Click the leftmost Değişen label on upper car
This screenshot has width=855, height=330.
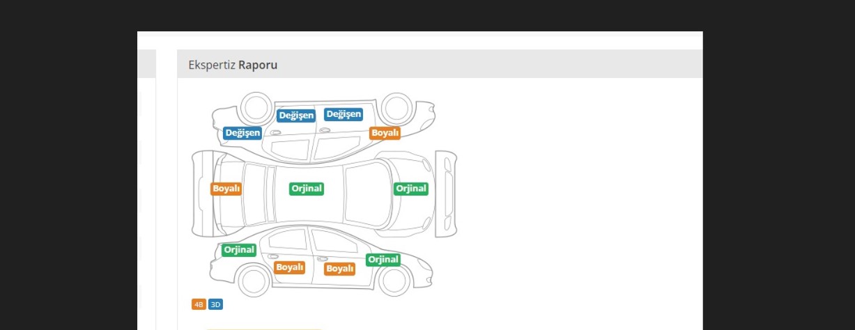[242, 132]
